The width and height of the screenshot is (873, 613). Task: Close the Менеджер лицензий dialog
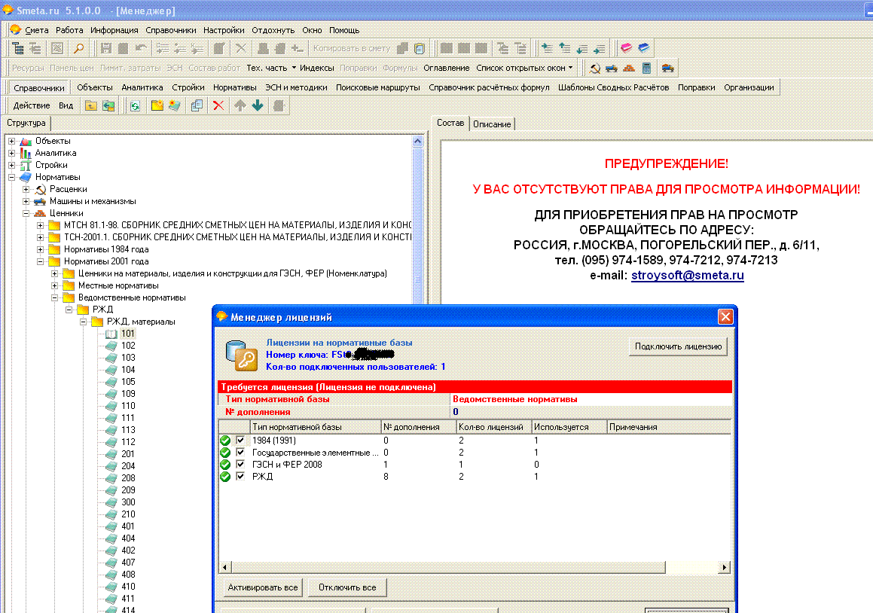725,317
